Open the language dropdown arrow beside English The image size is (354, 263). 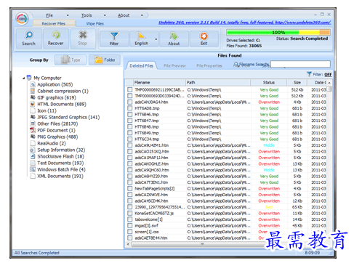[156, 39]
